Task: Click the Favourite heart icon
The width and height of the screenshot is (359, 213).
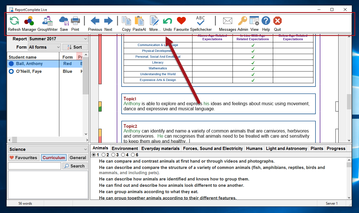Action: tap(181, 21)
